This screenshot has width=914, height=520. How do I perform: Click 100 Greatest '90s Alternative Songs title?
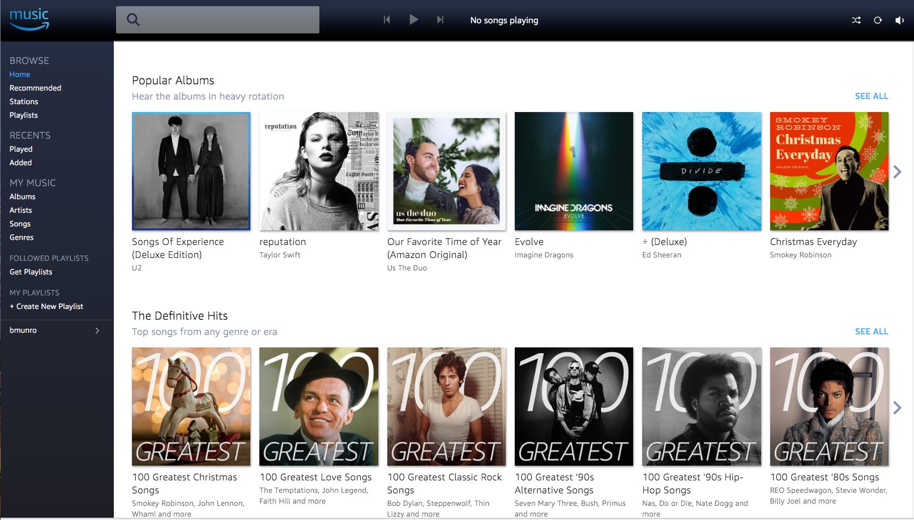click(554, 484)
